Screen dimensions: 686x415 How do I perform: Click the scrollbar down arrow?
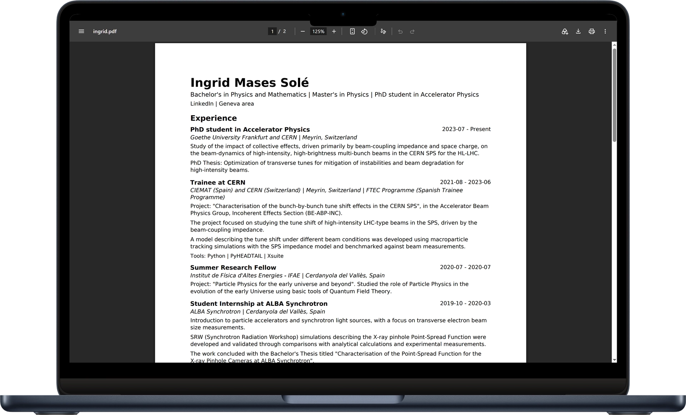coord(615,360)
